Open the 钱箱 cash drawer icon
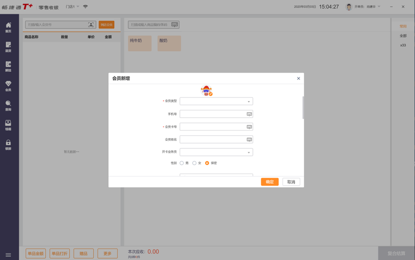415x260 pixels. pyautogui.click(x=8, y=125)
